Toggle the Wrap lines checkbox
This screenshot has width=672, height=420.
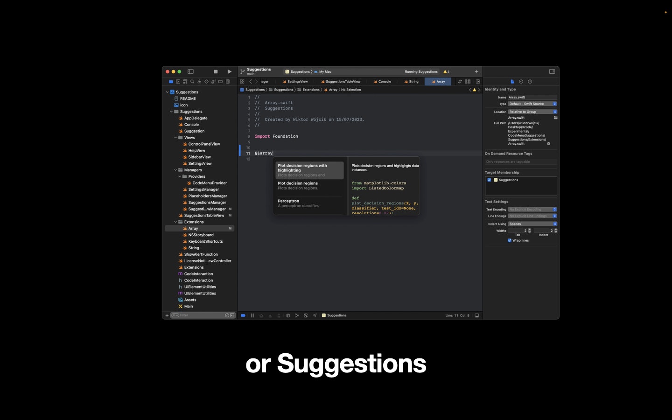[510, 240]
